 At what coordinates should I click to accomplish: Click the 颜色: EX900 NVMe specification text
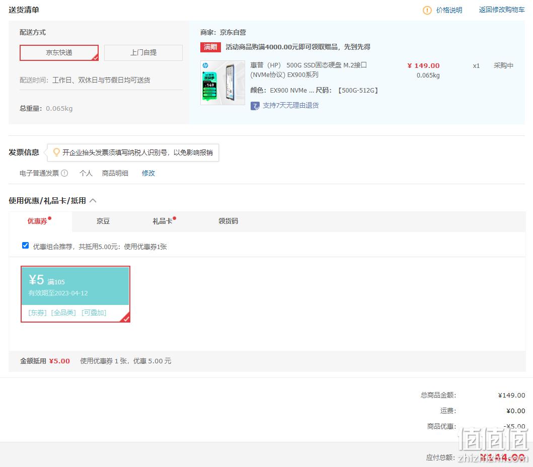click(282, 91)
